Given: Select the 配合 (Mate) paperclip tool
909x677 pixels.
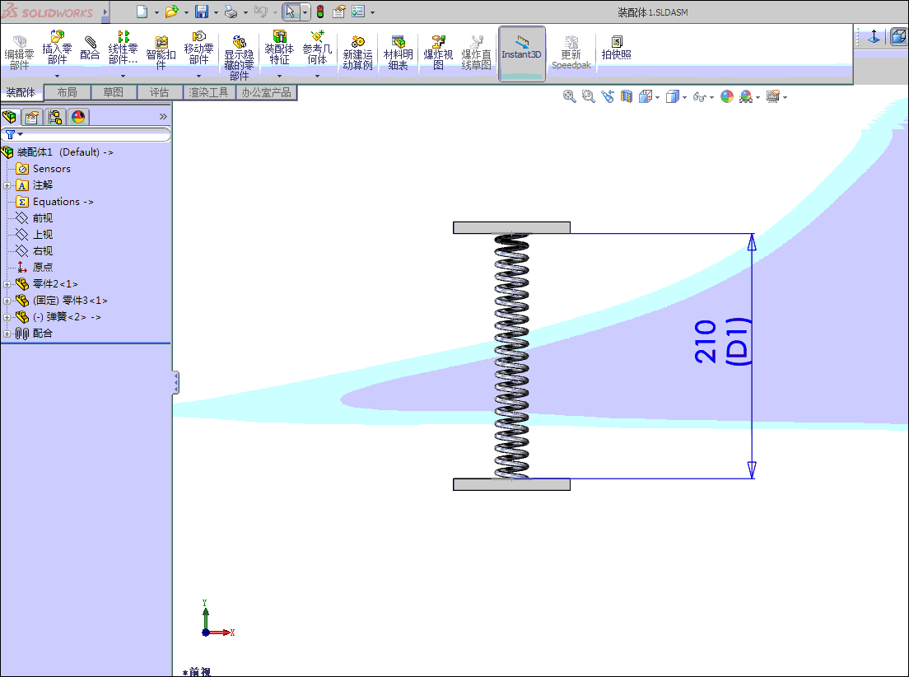Looking at the screenshot, I should [90, 48].
